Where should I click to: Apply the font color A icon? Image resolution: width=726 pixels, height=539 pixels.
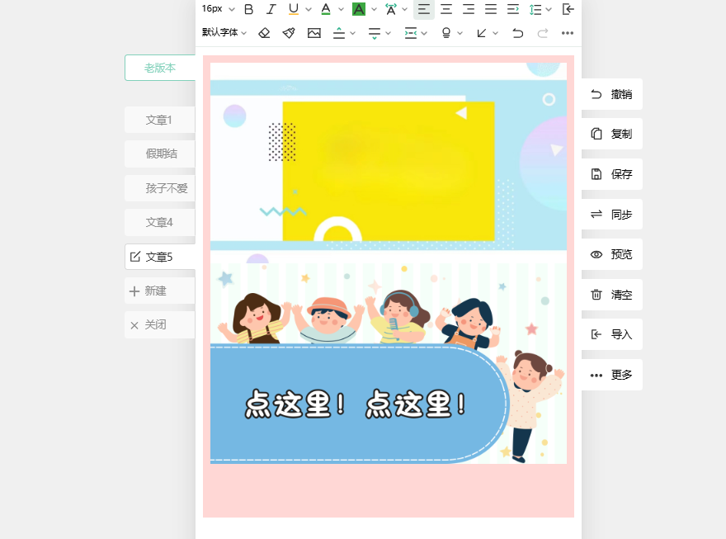click(x=326, y=9)
